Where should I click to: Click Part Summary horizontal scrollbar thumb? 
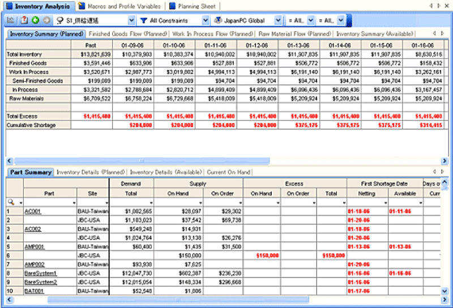click(x=178, y=300)
